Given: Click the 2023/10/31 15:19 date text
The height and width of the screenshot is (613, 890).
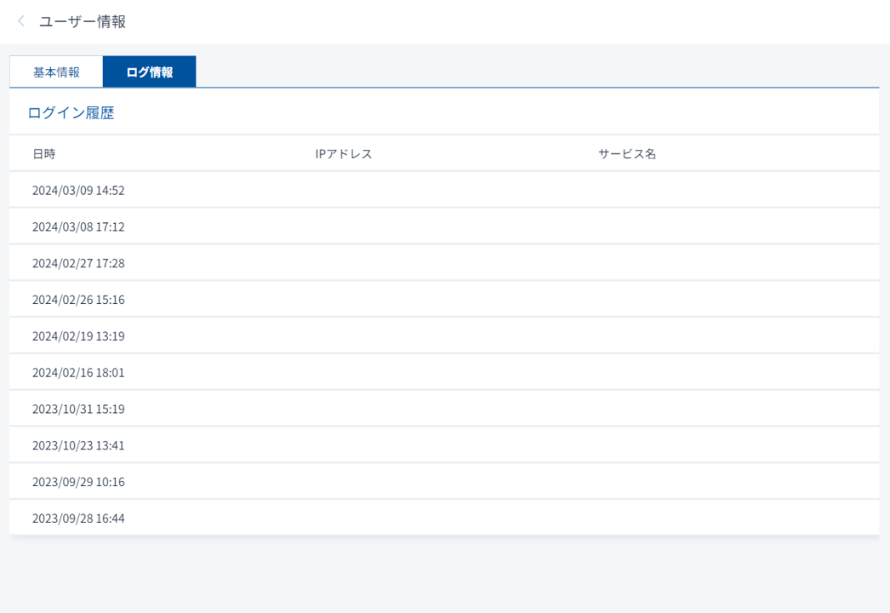Looking at the screenshot, I should coord(78,410).
